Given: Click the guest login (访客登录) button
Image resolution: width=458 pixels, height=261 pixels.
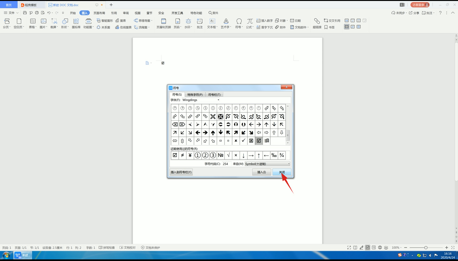Looking at the screenshot, I should click(x=420, y=5).
